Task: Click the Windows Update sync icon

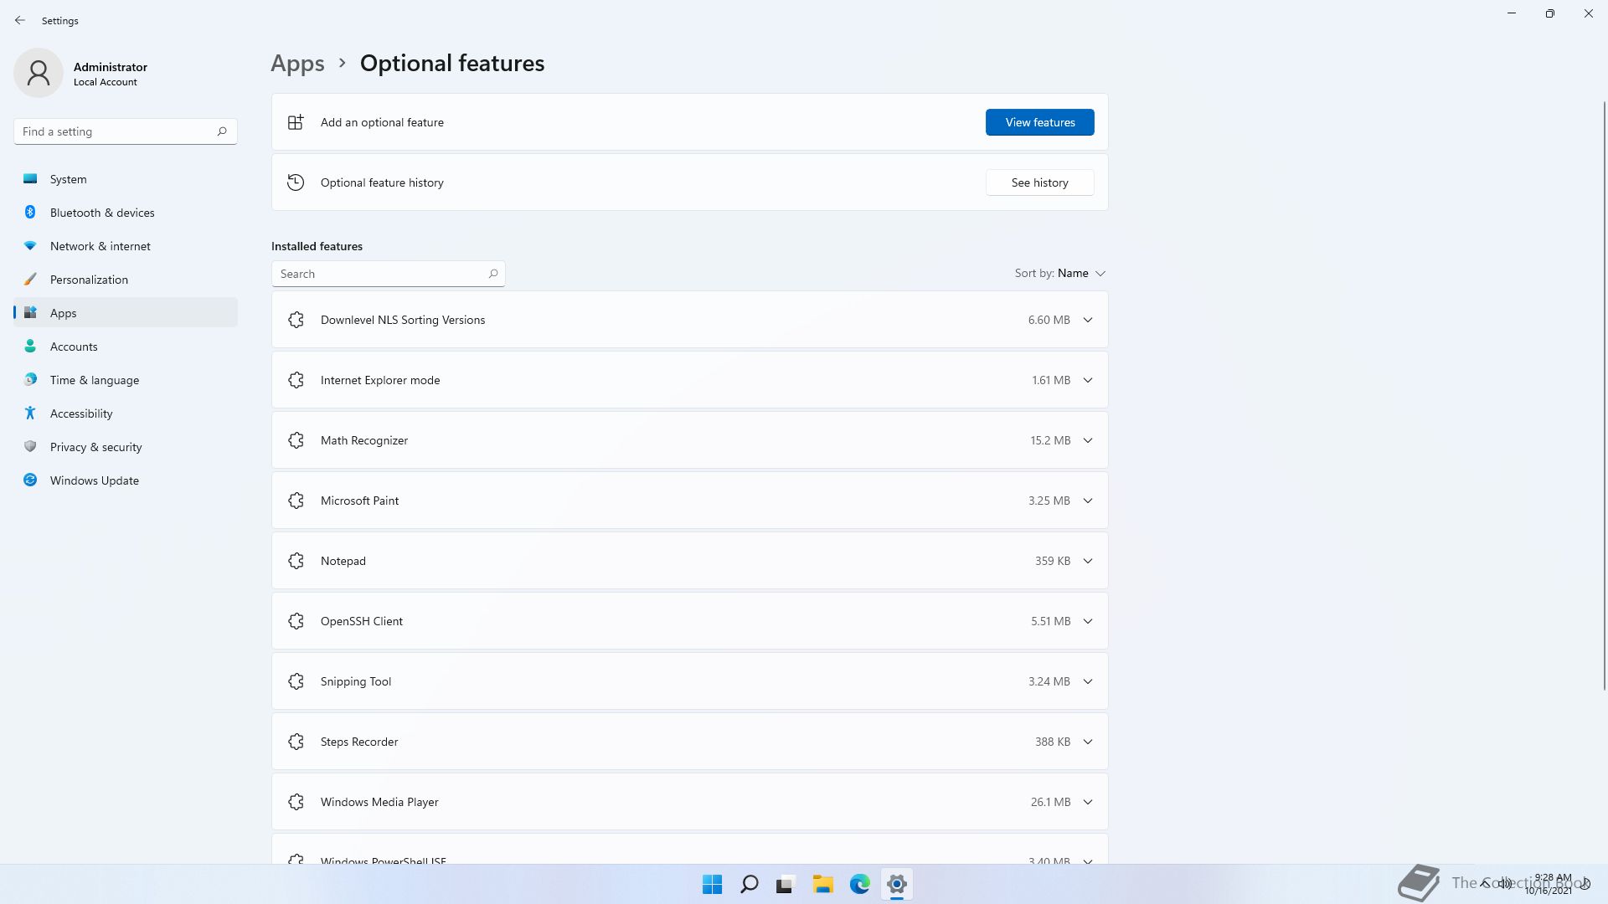Action: [30, 480]
